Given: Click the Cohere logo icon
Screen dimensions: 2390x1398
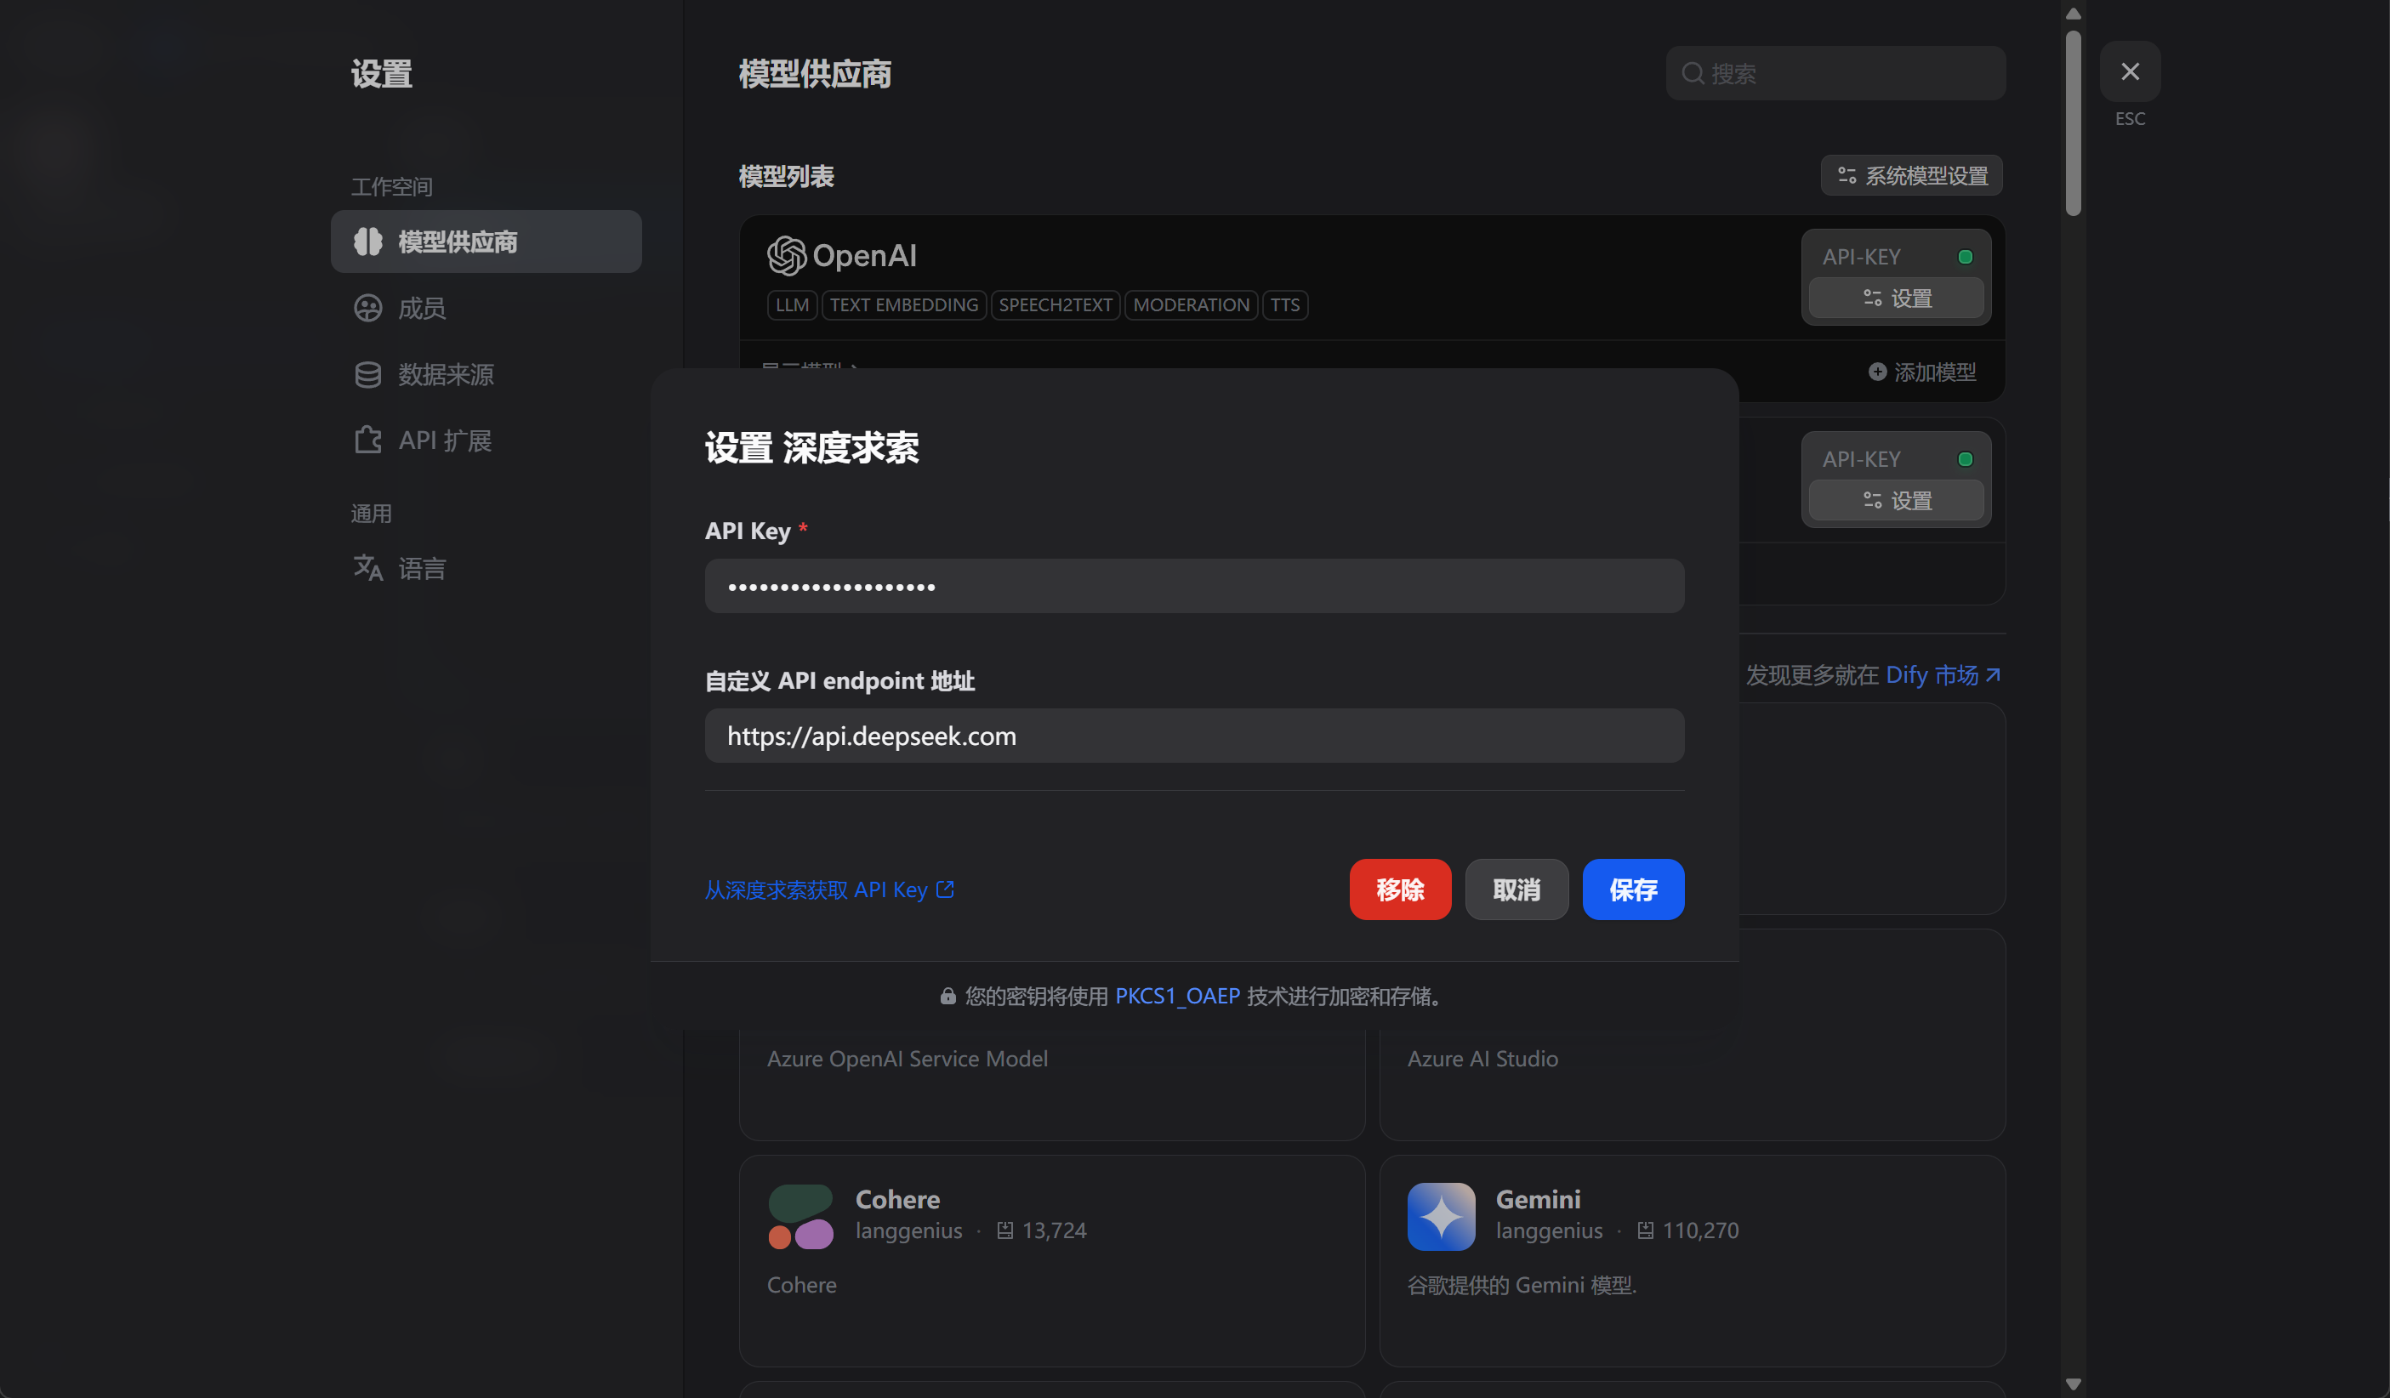Looking at the screenshot, I should click(800, 1217).
